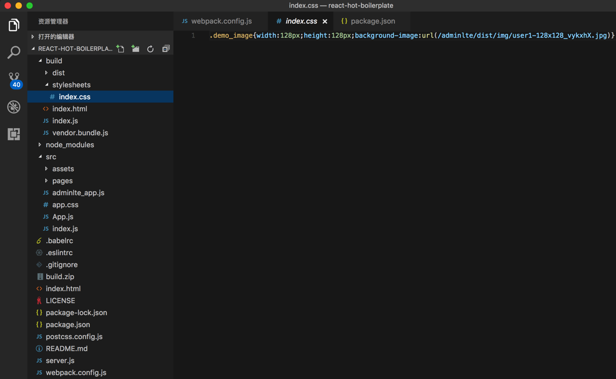The width and height of the screenshot is (616, 379).
Task: Collapse all folders in explorer
Action: (166, 49)
